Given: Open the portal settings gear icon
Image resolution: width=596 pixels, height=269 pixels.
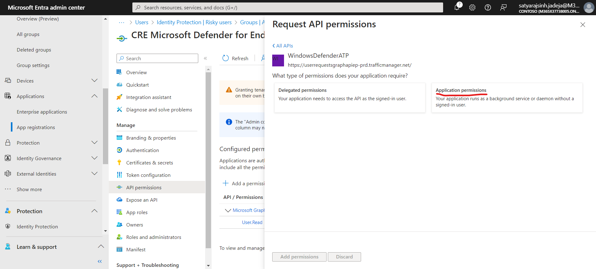Looking at the screenshot, I should pos(472,7).
